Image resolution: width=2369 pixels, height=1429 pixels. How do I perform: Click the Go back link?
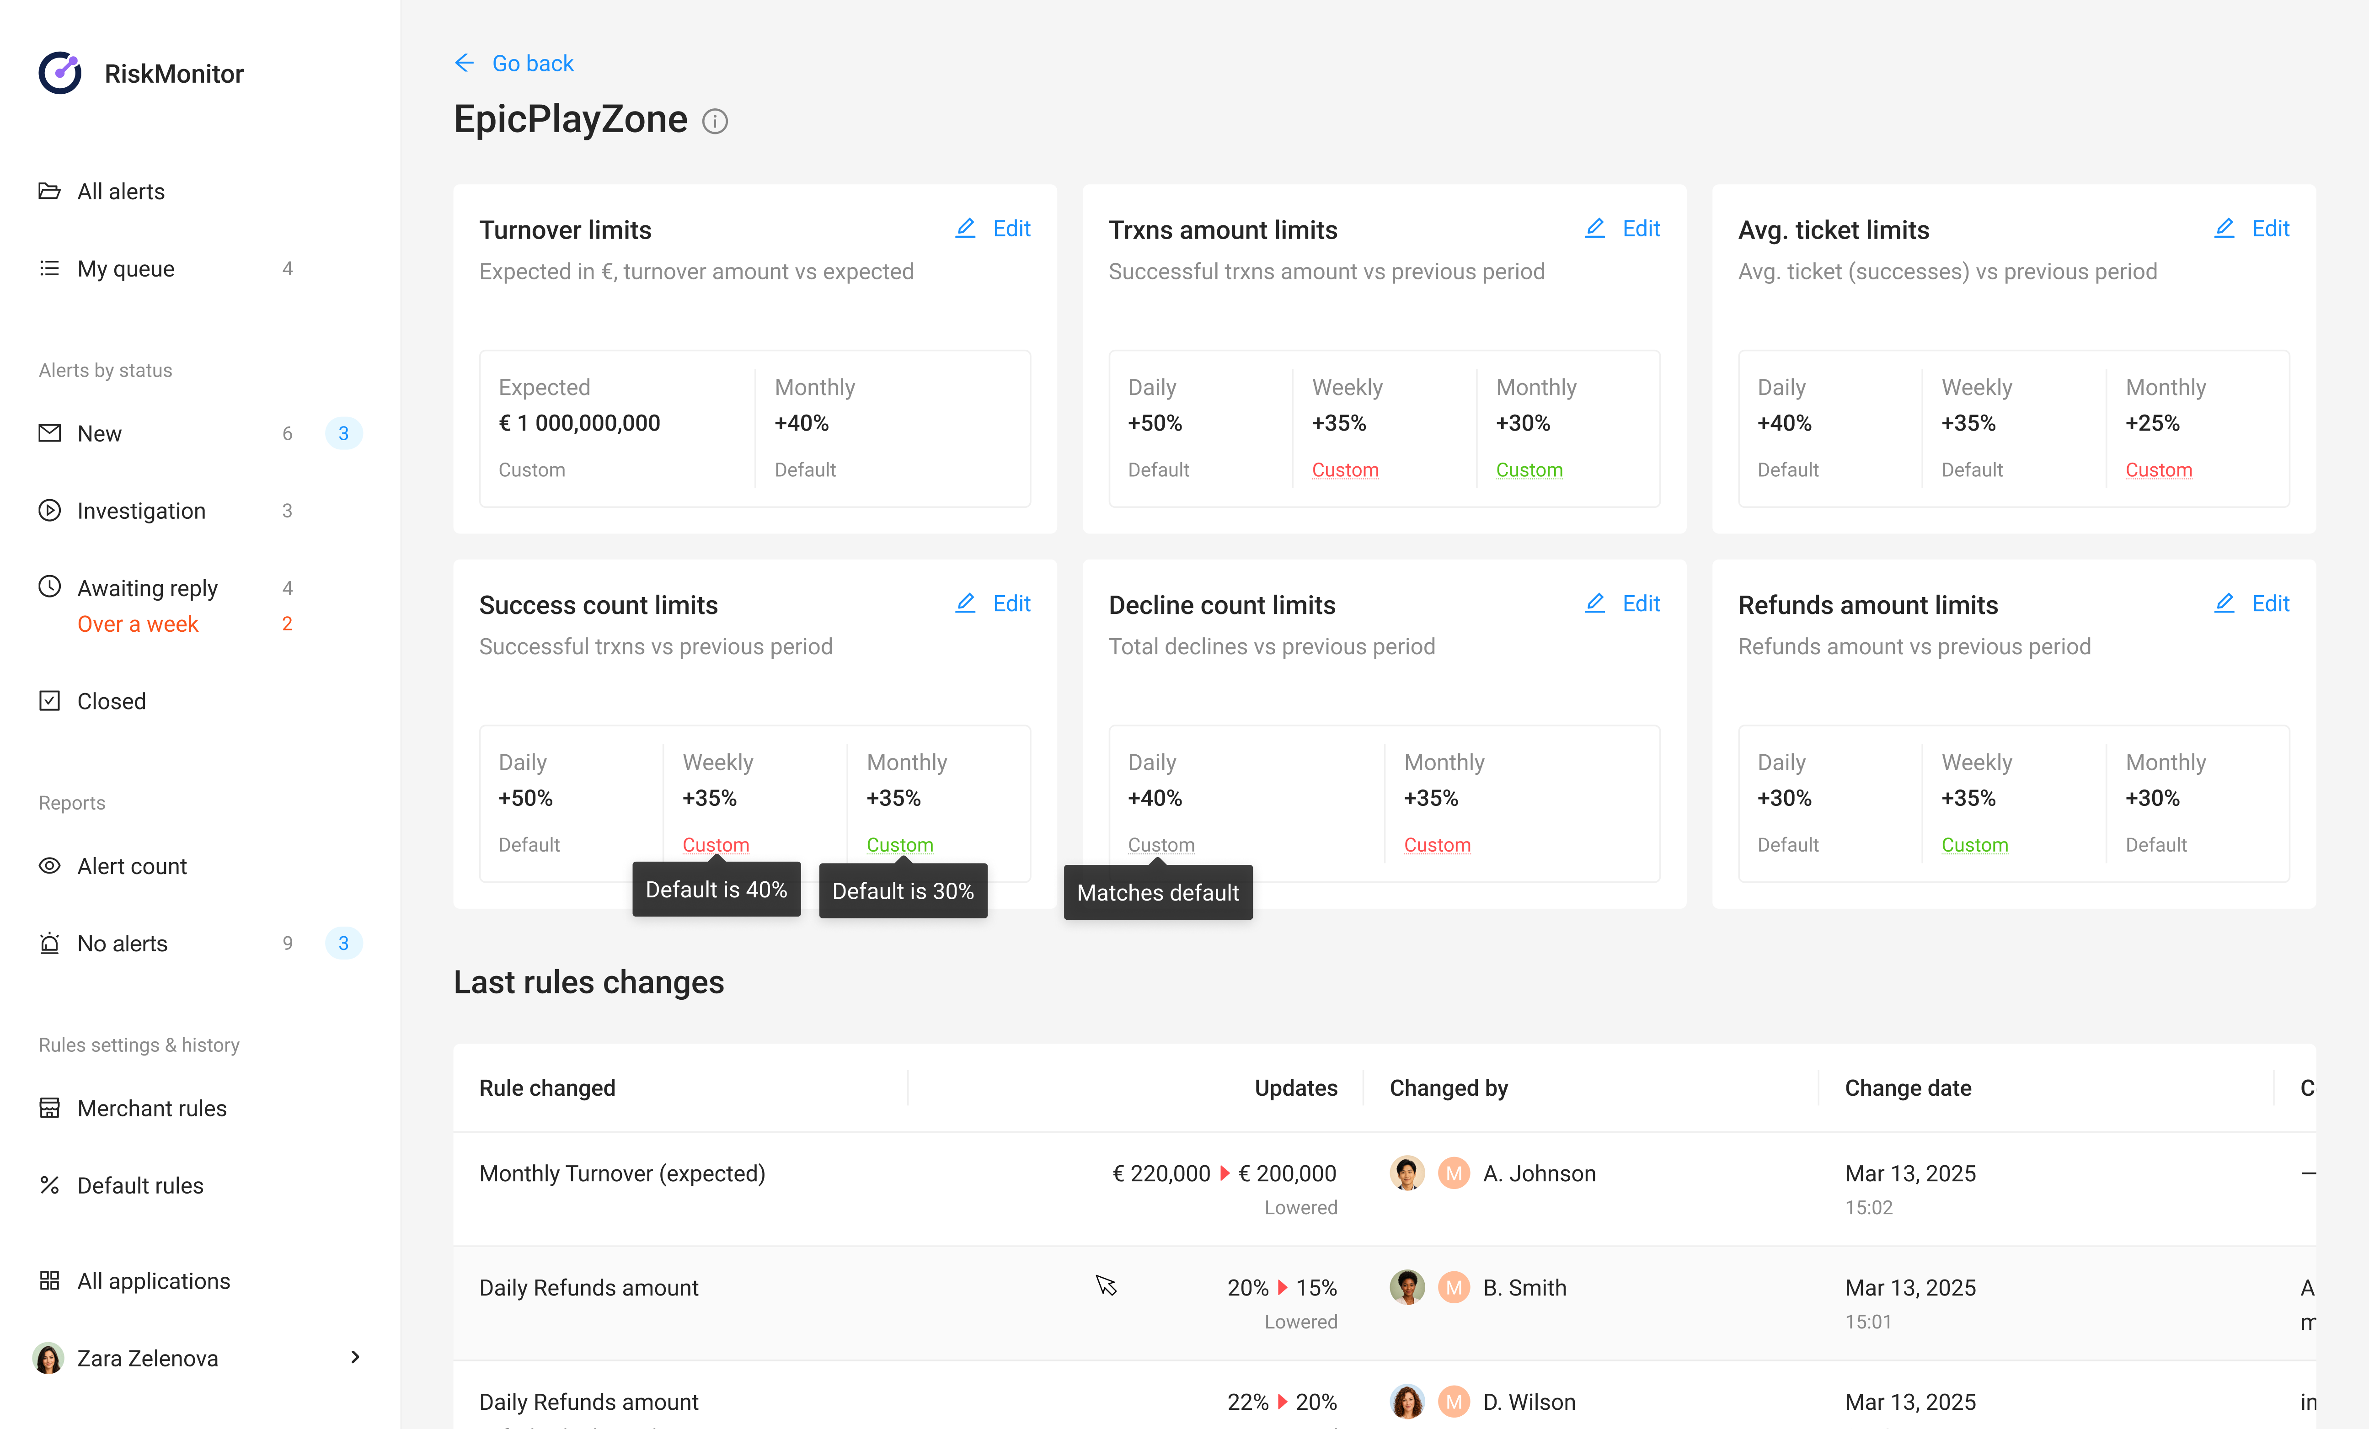click(x=533, y=64)
